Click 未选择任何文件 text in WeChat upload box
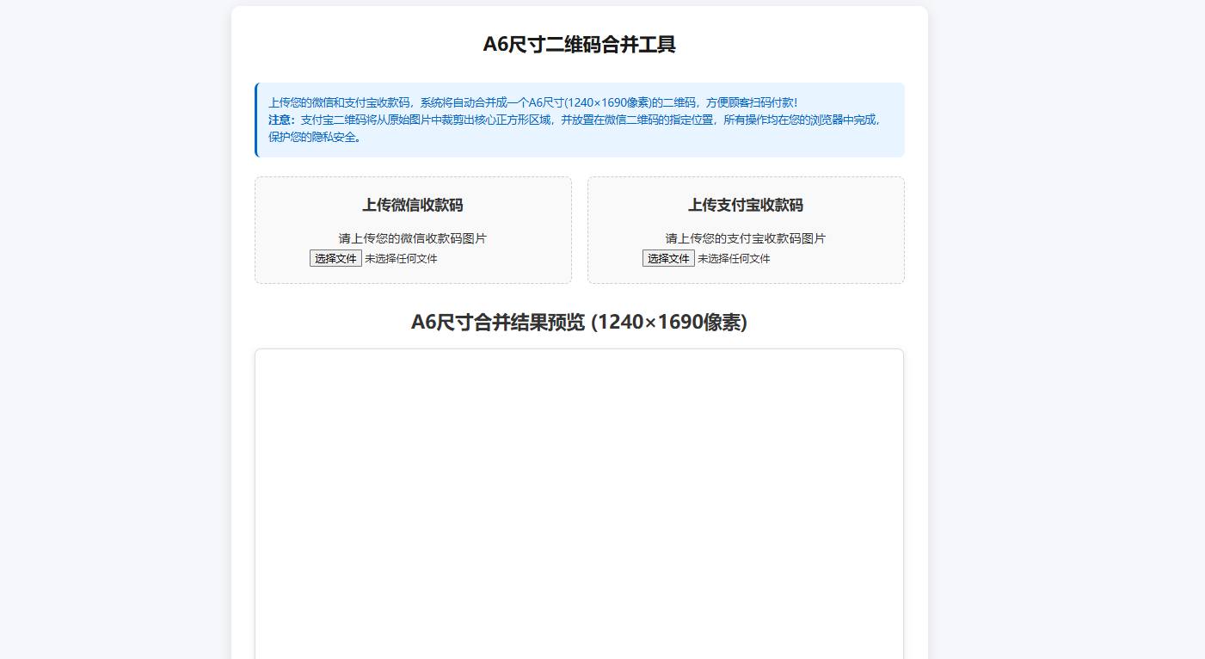The width and height of the screenshot is (1205, 659). click(x=401, y=258)
